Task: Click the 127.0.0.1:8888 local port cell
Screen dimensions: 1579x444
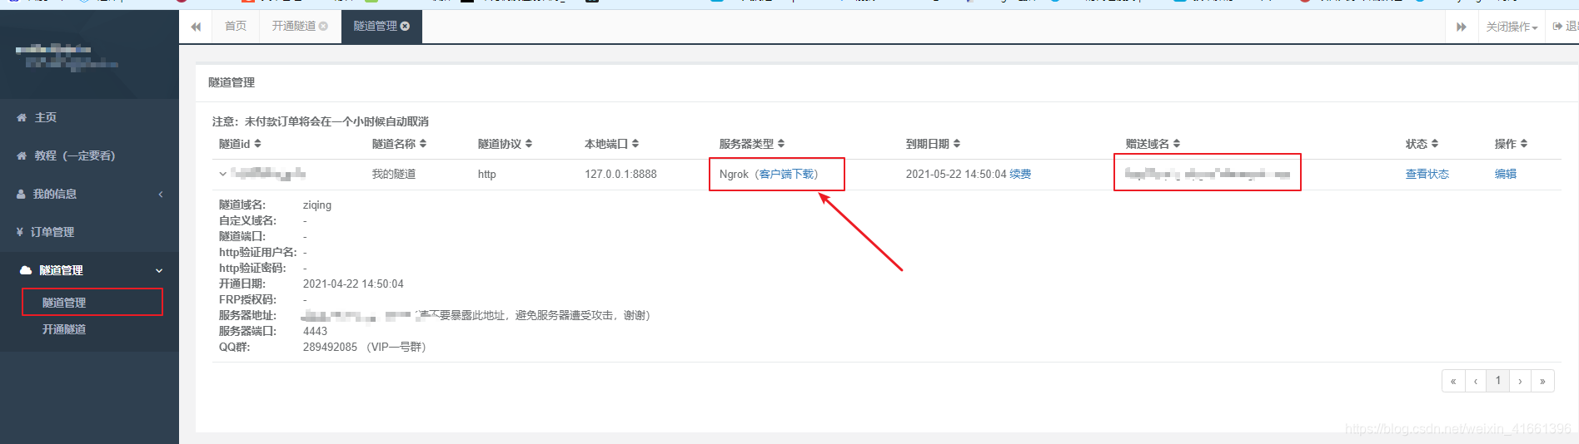Action: point(620,175)
